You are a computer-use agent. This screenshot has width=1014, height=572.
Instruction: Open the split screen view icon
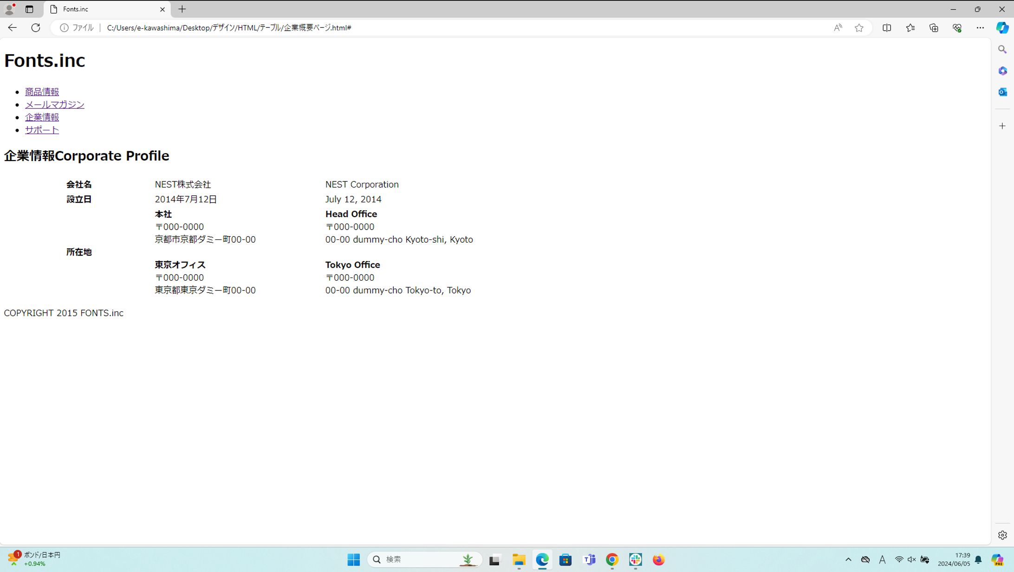[x=886, y=28]
